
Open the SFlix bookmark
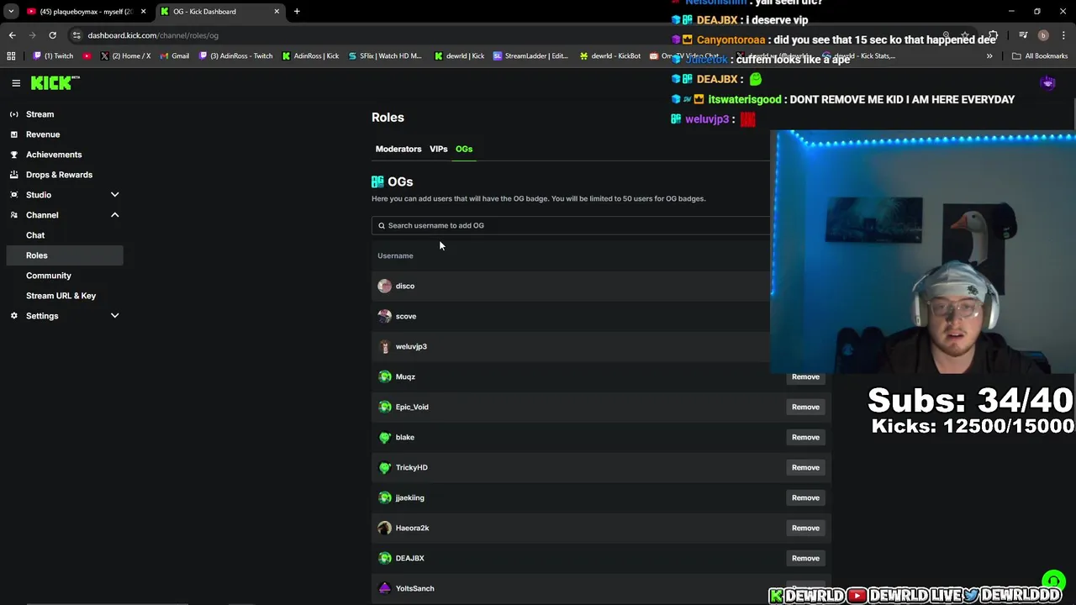[384, 56]
